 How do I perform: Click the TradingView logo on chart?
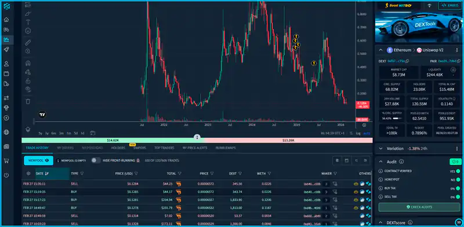coord(42,115)
